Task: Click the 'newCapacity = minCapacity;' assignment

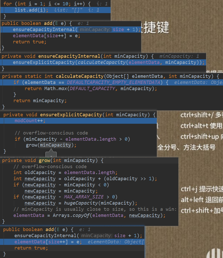Action: (x=61, y=191)
